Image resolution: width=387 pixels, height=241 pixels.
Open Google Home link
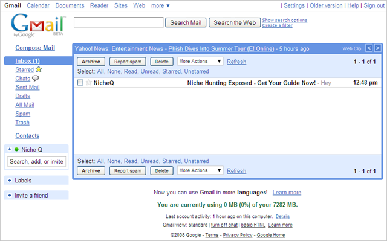point(271,235)
